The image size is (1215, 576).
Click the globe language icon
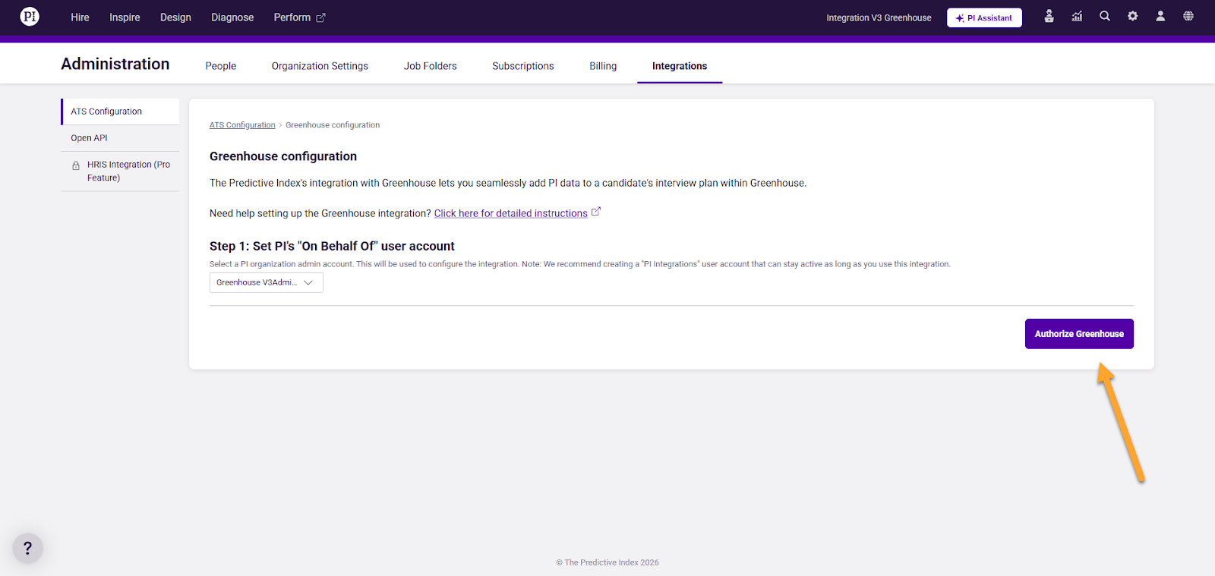[x=1188, y=16]
